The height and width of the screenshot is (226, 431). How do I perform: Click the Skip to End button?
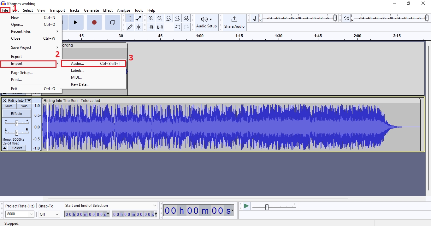pyautogui.click(x=76, y=22)
